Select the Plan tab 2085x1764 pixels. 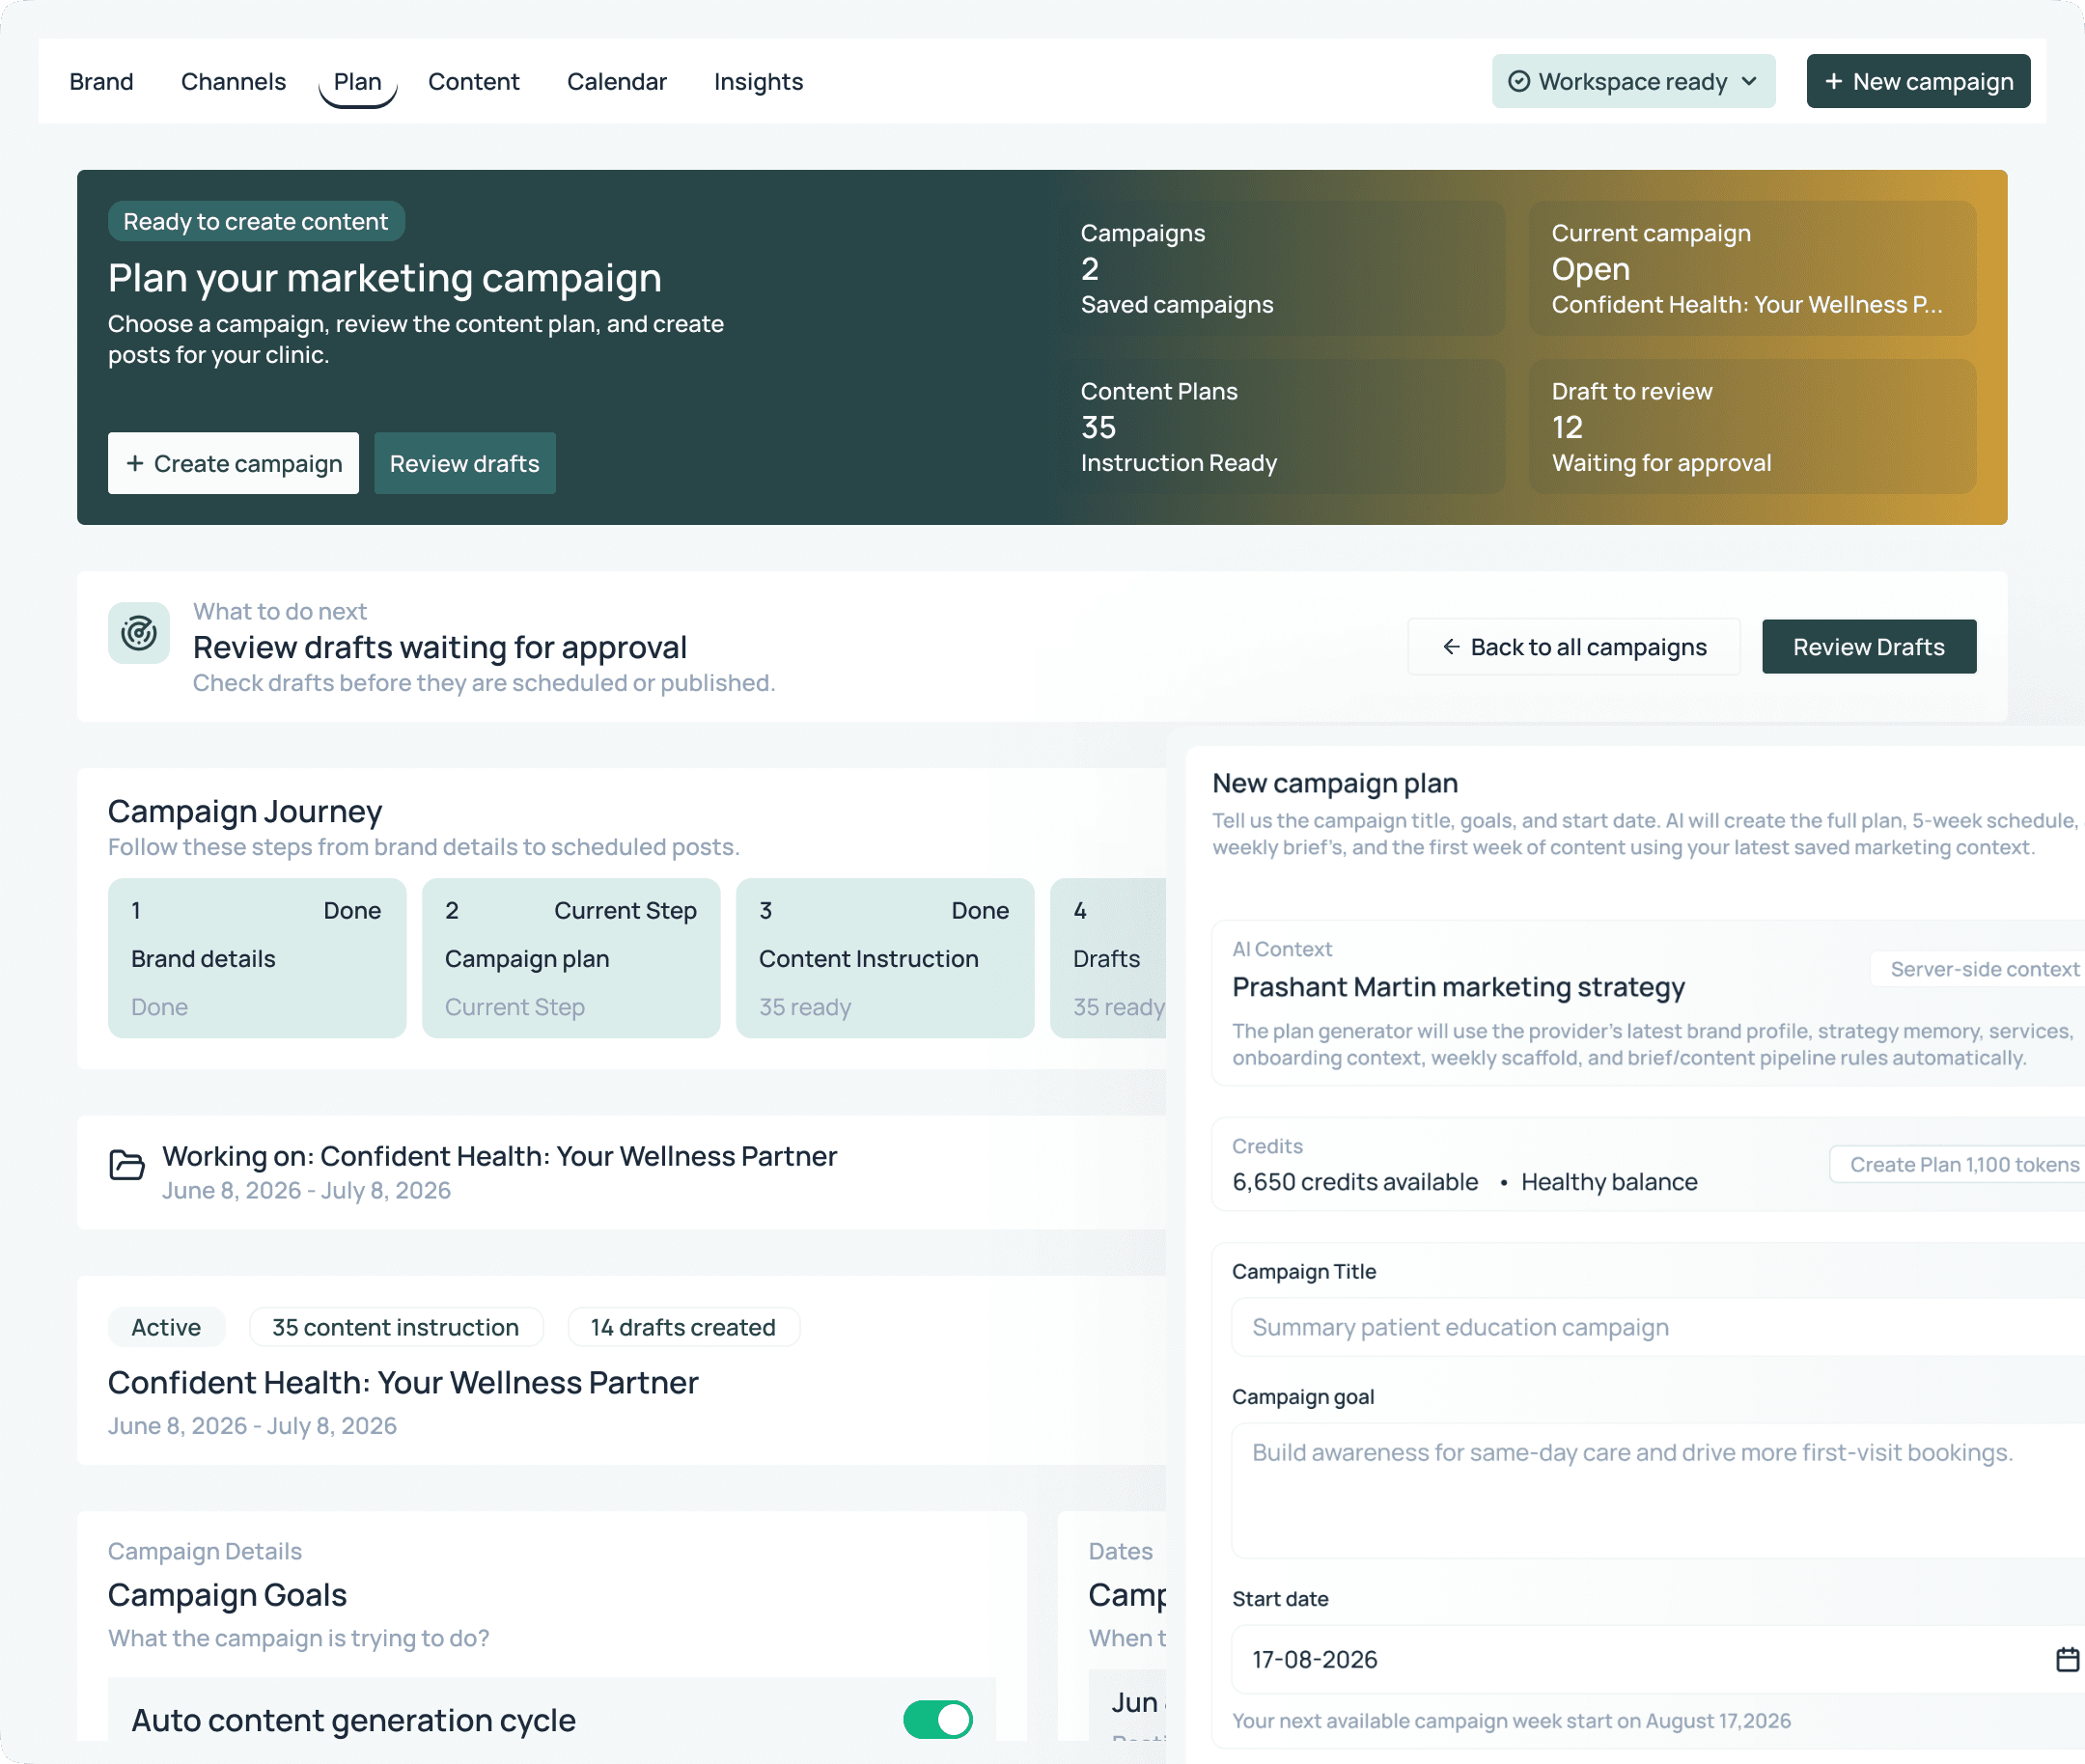click(357, 81)
